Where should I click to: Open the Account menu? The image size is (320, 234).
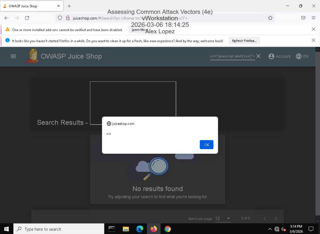pyautogui.click(x=279, y=56)
